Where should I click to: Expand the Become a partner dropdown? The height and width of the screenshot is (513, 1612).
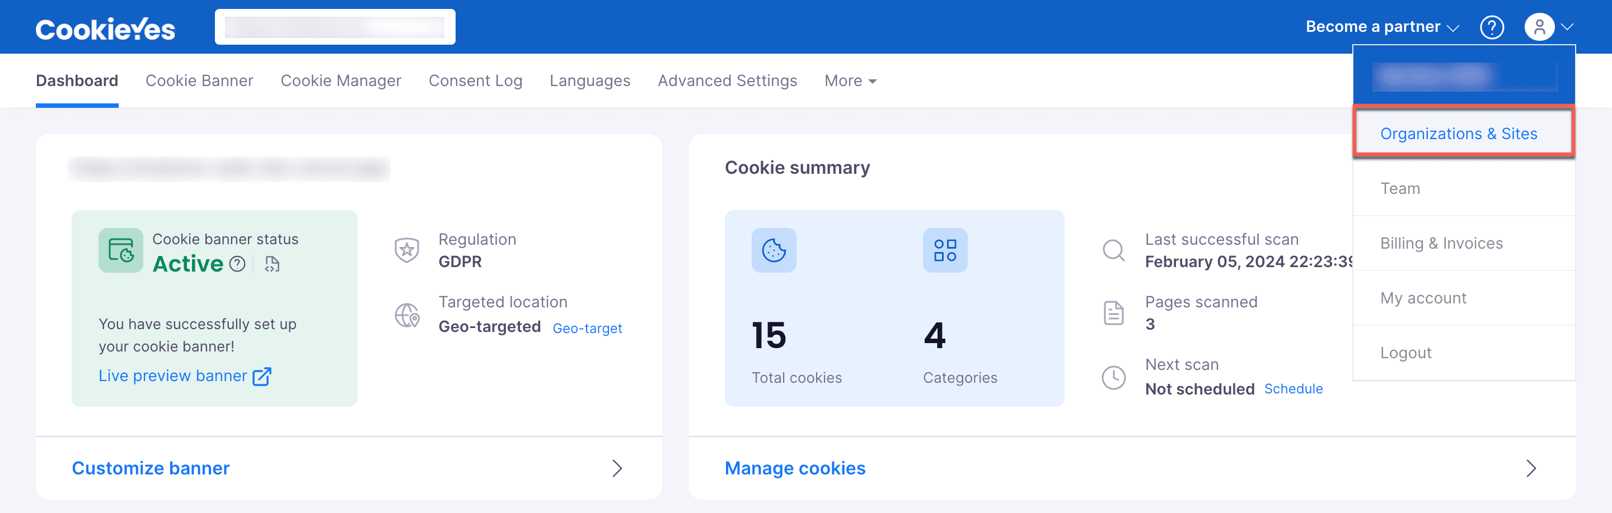pos(1383,27)
